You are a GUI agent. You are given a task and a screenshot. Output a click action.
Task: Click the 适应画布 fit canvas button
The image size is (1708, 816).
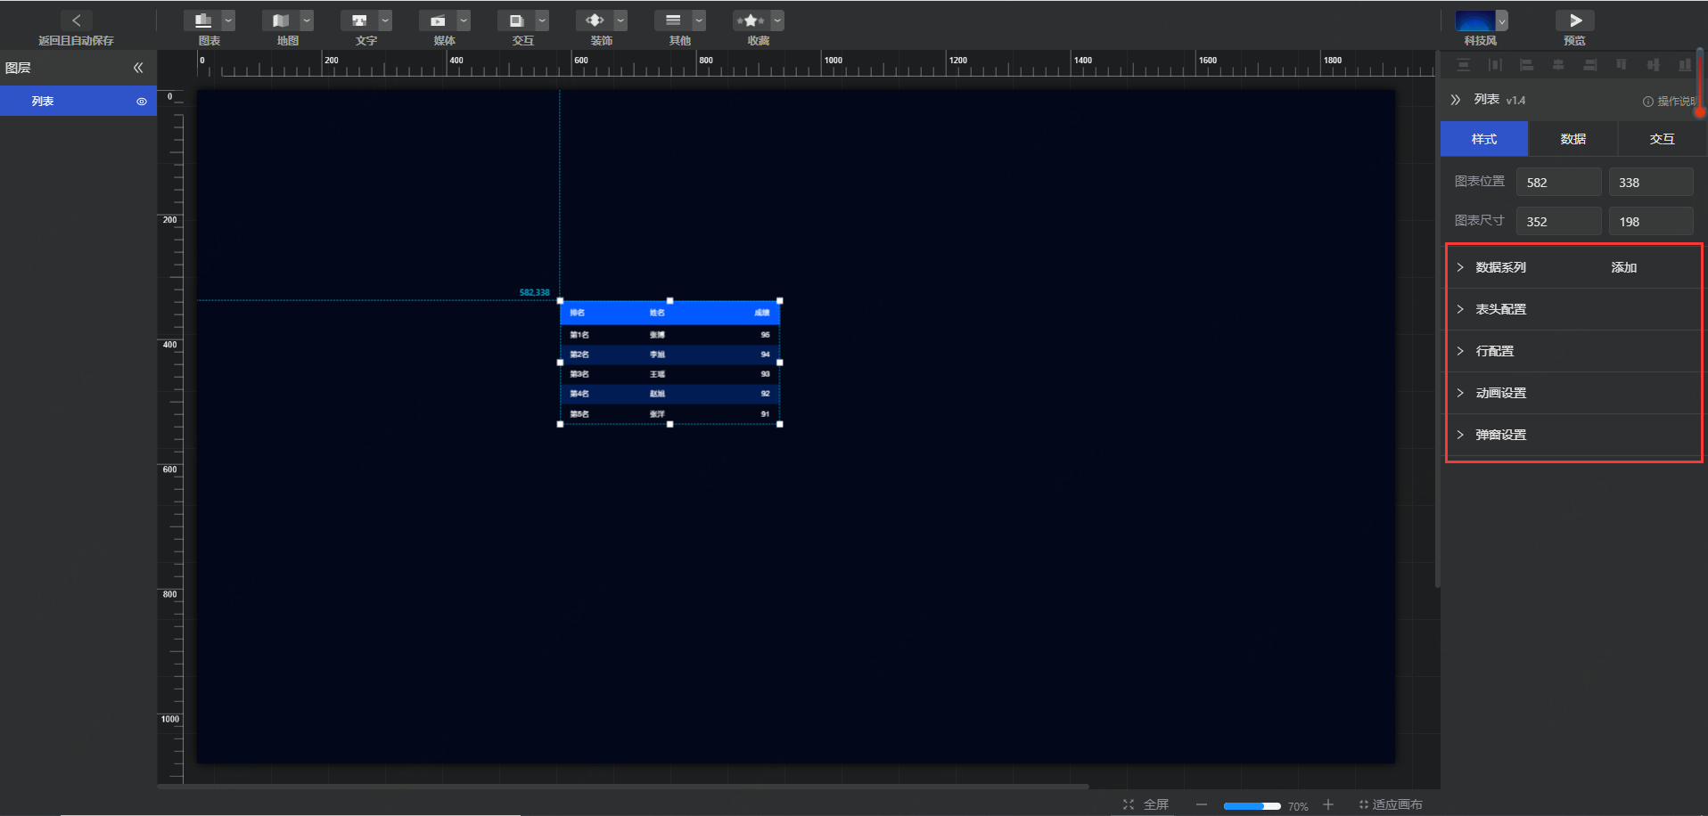(x=1391, y=804)
